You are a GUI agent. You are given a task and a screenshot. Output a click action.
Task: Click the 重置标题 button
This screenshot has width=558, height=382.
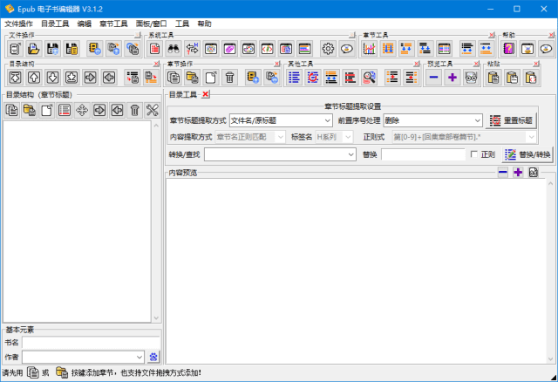point(511,120)
